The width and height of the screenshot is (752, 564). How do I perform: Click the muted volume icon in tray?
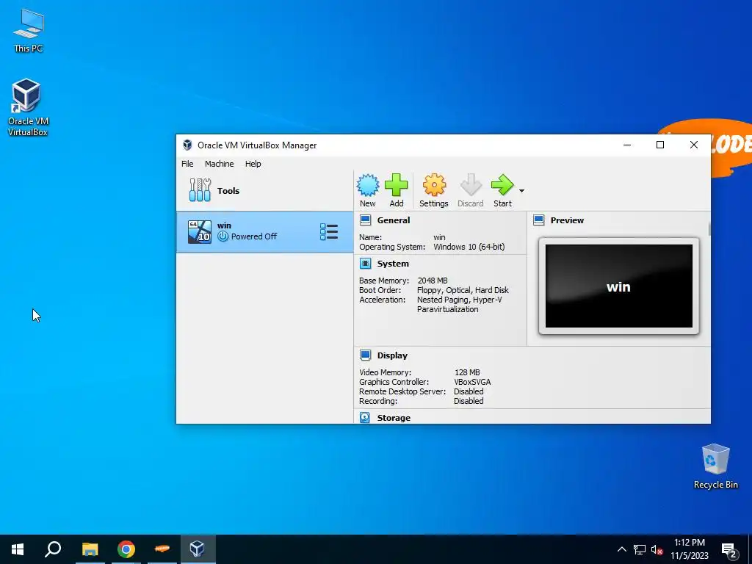[657, 549]
